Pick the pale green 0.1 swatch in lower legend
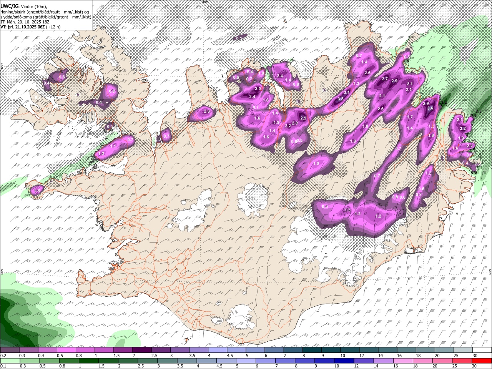492x369 pixels. (x=10, y=361)
